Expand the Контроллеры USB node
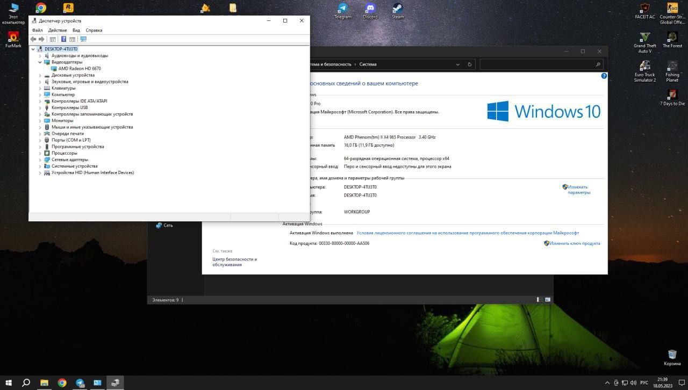Image resolution: width=688 pixels, height=390 pixels. [40, 107]
